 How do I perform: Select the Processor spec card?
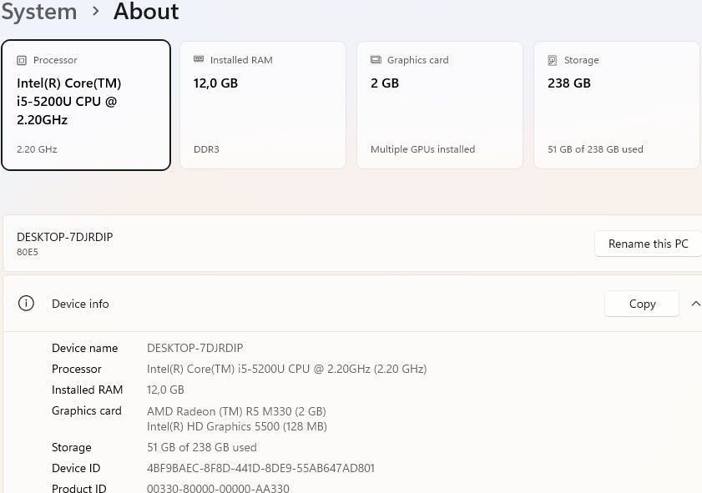pos(86,105)
